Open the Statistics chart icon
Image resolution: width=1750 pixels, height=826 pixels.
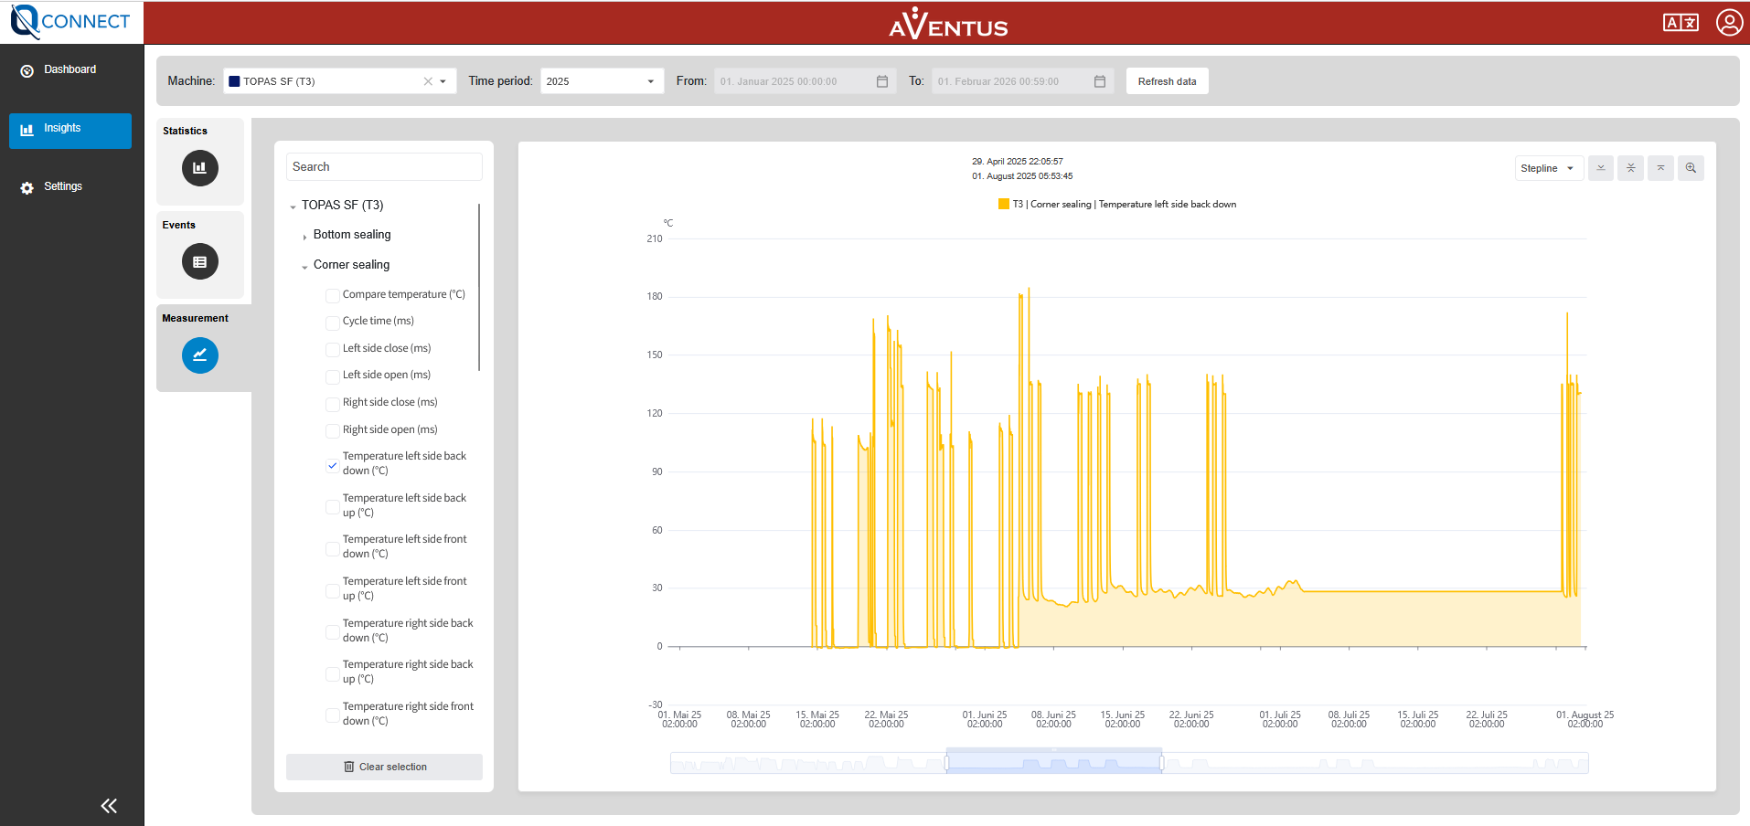click(199, 168)
